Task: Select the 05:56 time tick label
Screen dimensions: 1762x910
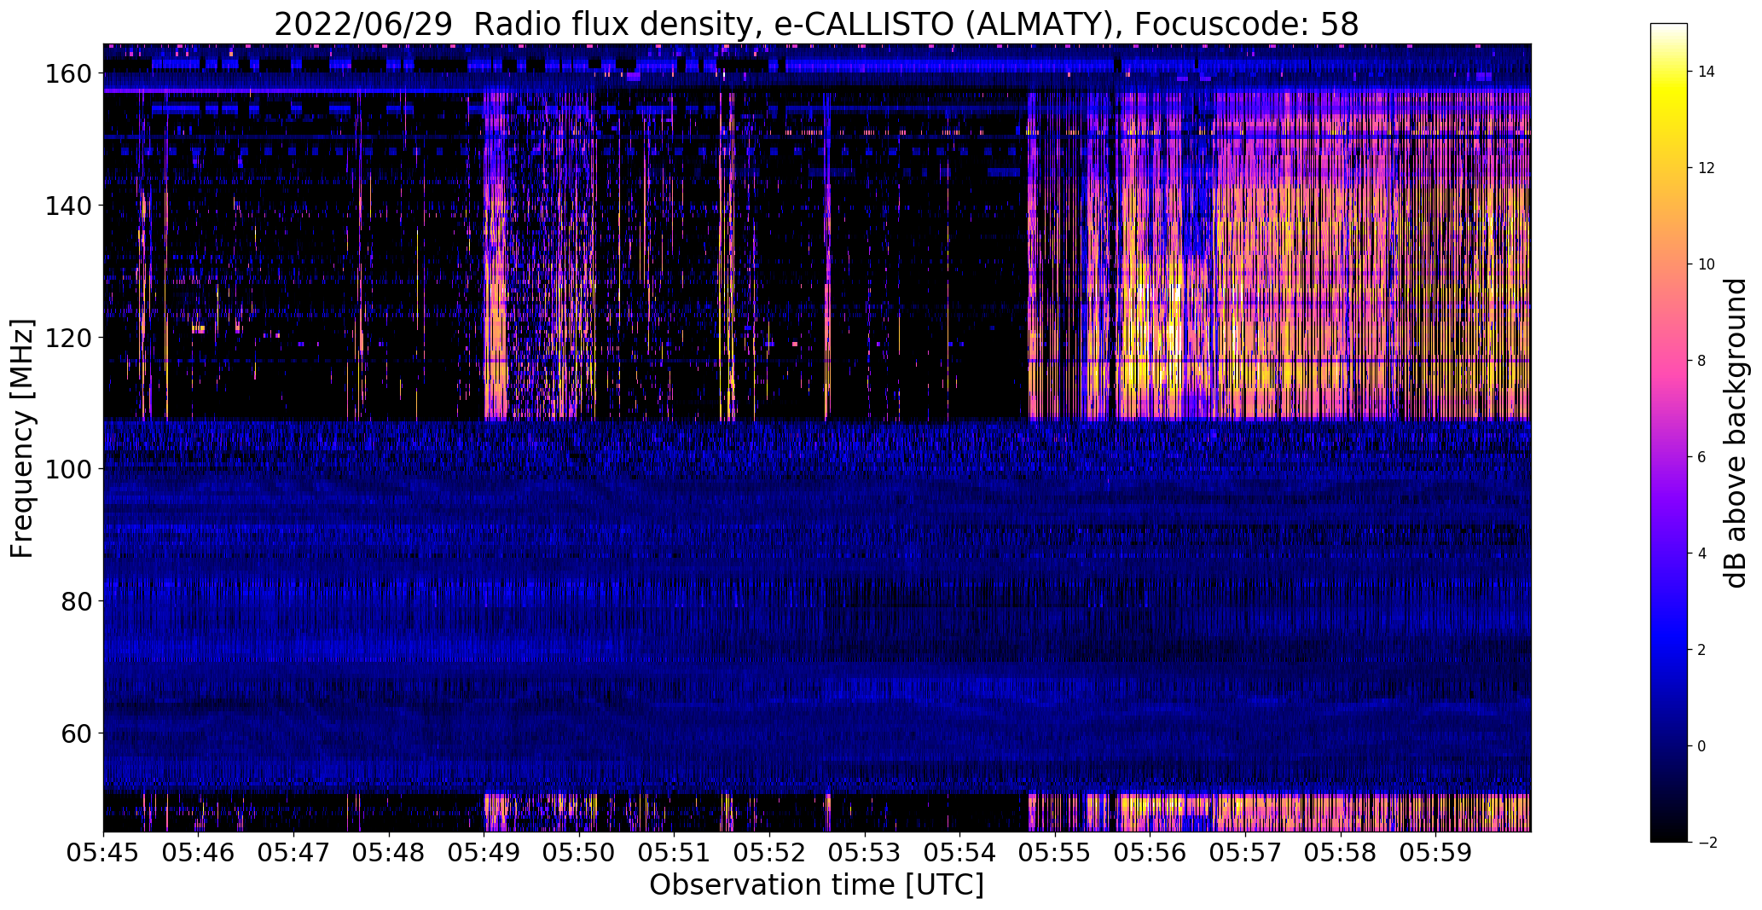Action: coord(1151,852)
